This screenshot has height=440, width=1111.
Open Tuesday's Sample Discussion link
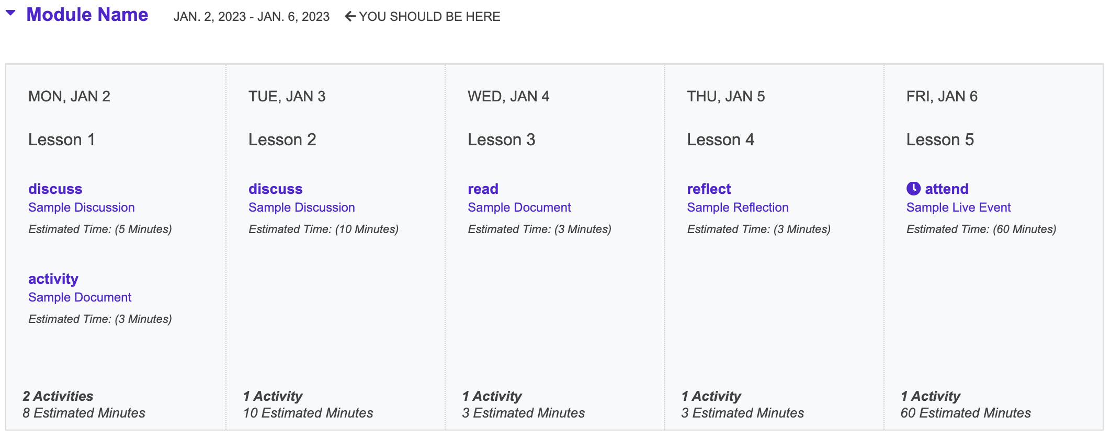301,207
